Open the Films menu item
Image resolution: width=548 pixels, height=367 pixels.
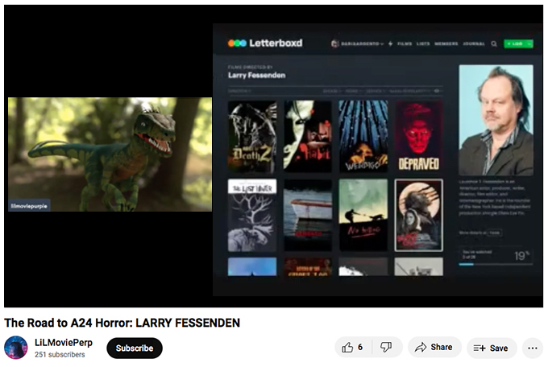tap(405, 43)
